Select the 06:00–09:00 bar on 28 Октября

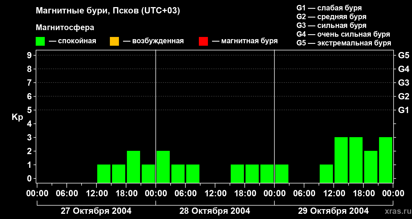click(x=193, y=174)
